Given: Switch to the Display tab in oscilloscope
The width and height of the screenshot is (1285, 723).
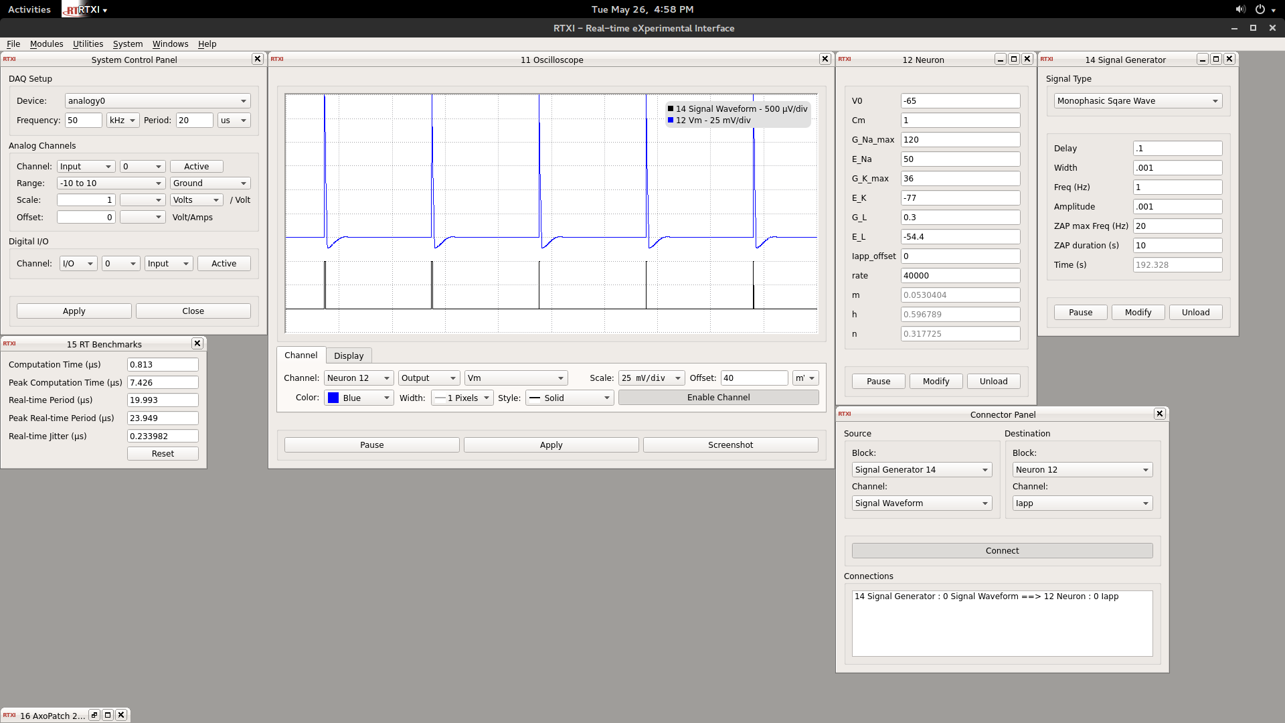Looking at the screenshot, I should [349, 355].
